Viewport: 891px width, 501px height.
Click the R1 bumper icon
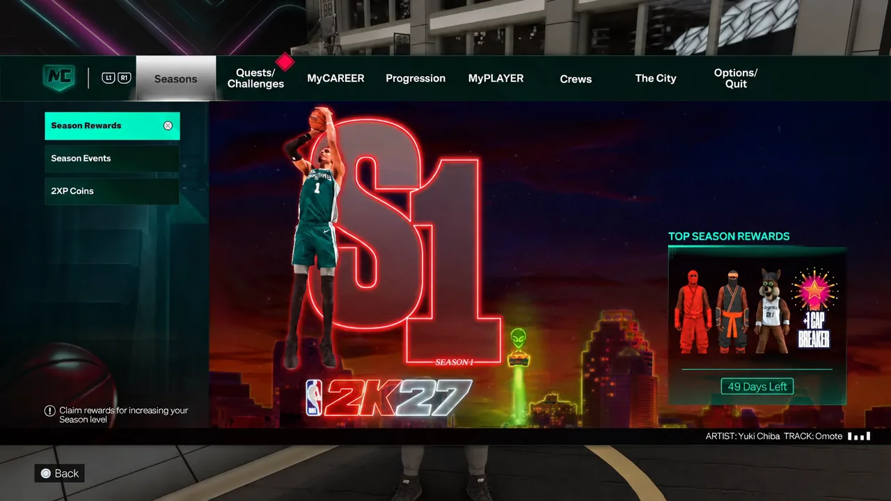(124, 78)
